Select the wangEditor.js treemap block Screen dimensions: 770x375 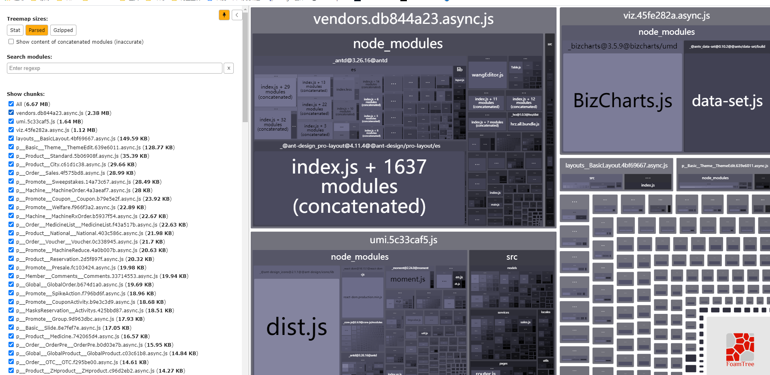pos(487,75)
